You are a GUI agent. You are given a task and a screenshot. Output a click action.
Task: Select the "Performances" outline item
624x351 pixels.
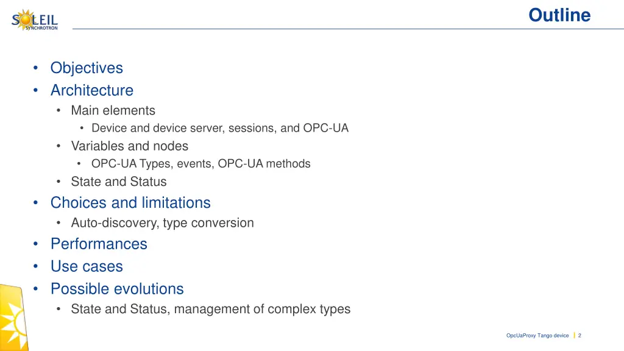click(99, 244)
